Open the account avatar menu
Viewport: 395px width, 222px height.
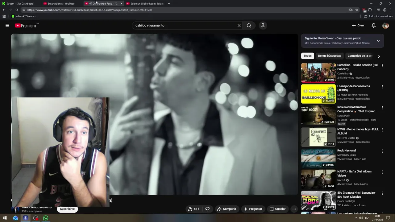coord(385,26)
